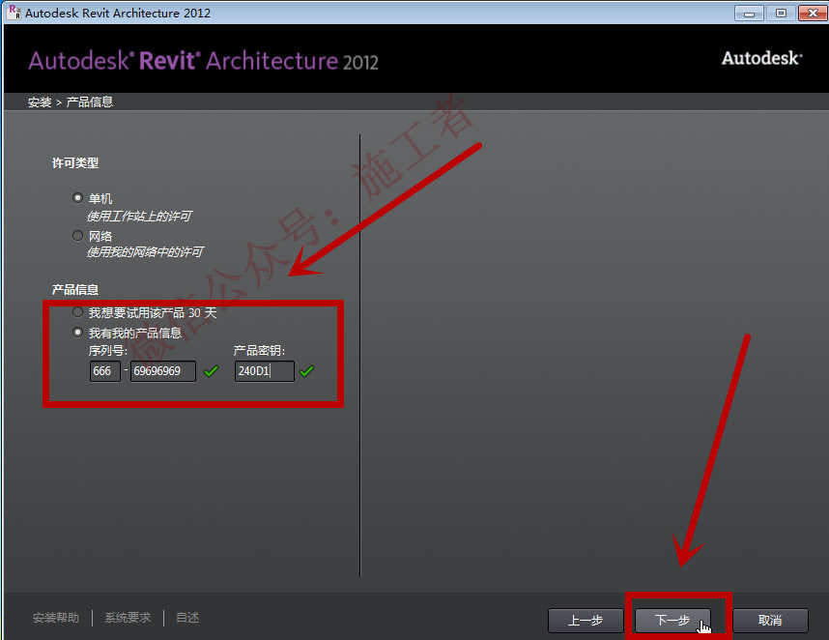
Task: Click the green check beside serial number
Action: point(211,371)
